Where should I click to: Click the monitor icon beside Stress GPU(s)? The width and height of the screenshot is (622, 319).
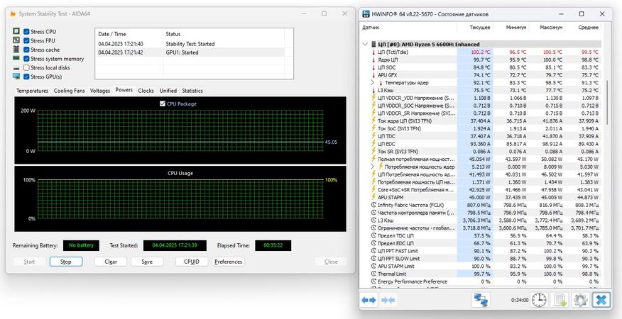(16, 77)
